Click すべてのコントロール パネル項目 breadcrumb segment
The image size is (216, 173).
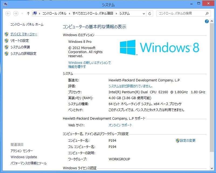coord(93,13)
